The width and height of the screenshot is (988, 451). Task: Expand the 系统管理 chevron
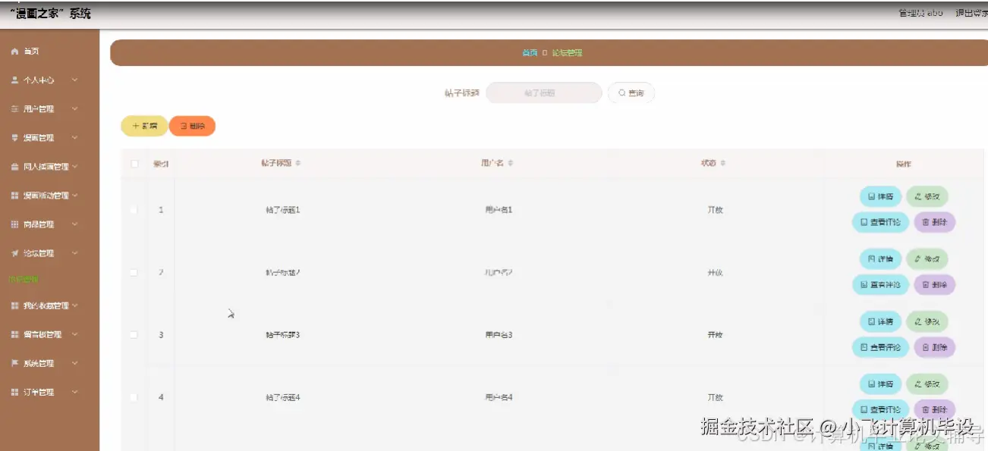pos(74,363)
